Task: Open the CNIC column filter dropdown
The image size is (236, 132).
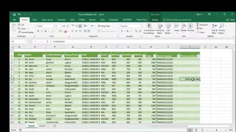Action: 99,56
